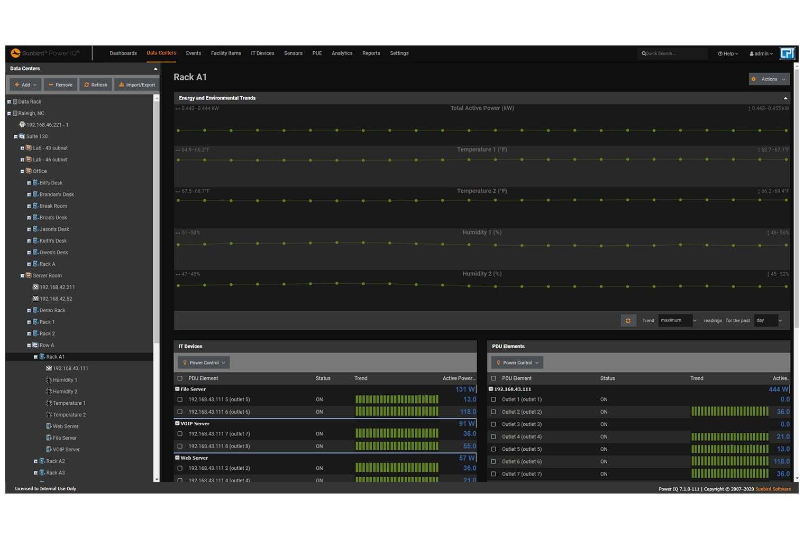The height and width of the screenshot is (539, 804).
Task: Click the outlet 6 trend bar graph
Action: click(397, 412)
